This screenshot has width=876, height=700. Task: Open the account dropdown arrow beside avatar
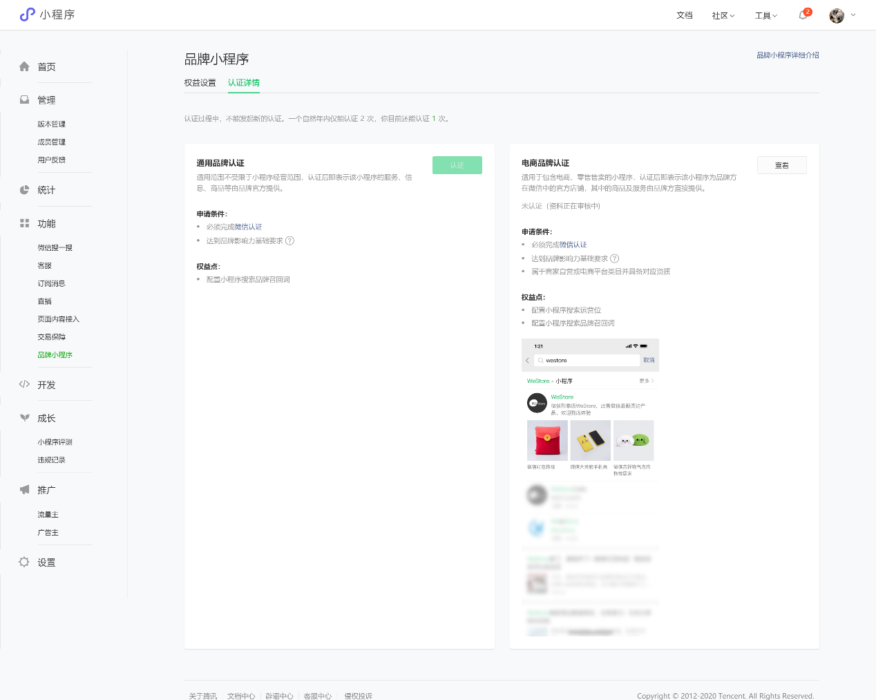tap(853, 15)
